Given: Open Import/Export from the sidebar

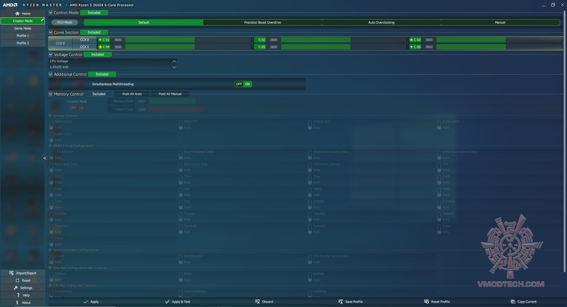Looking at the screenshot, I should coord(23,273).
